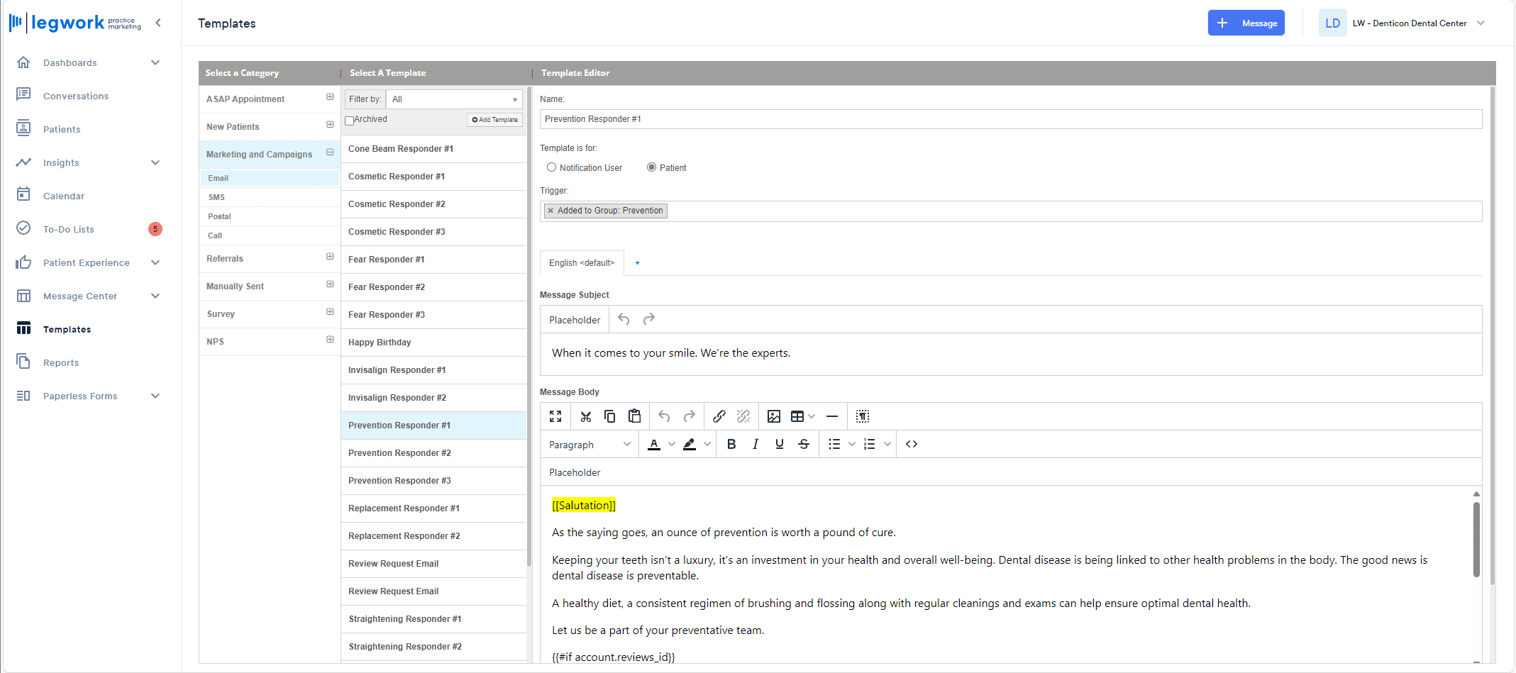Image resolution: width=1516 pixels, height=673 pixels.
Task: Toggle bold formatting in message body
Action: click(731, 444)
